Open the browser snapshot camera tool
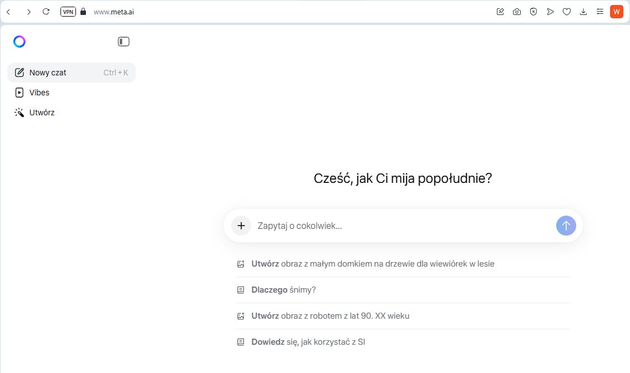 point(517,11)
